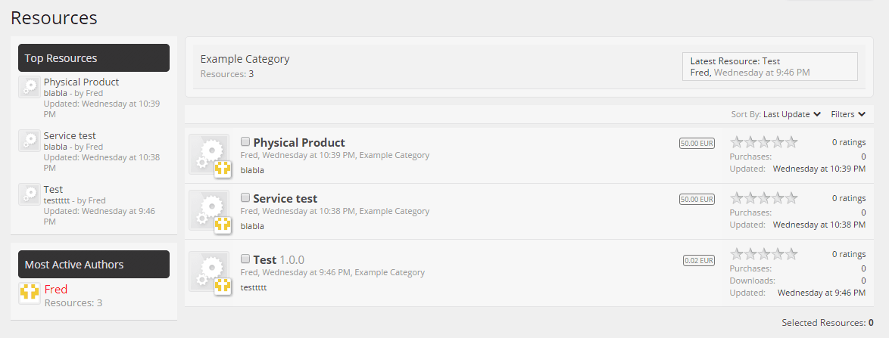Viewport: 889px width, 338px height.
Task: Click the Test gear icon in Top Resources
Action: (30, 194)
